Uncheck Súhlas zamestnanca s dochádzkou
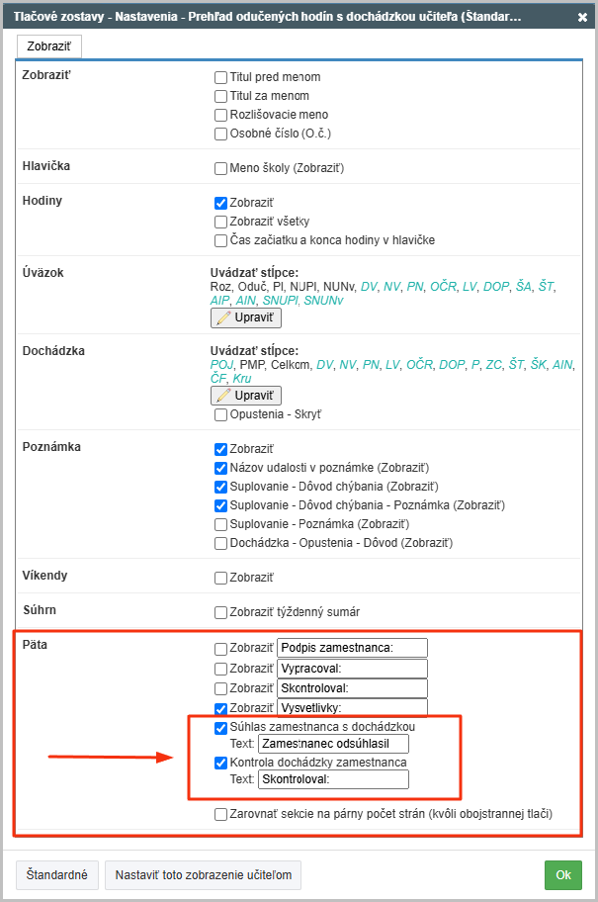The image size is (598, 902). point(220,728)
